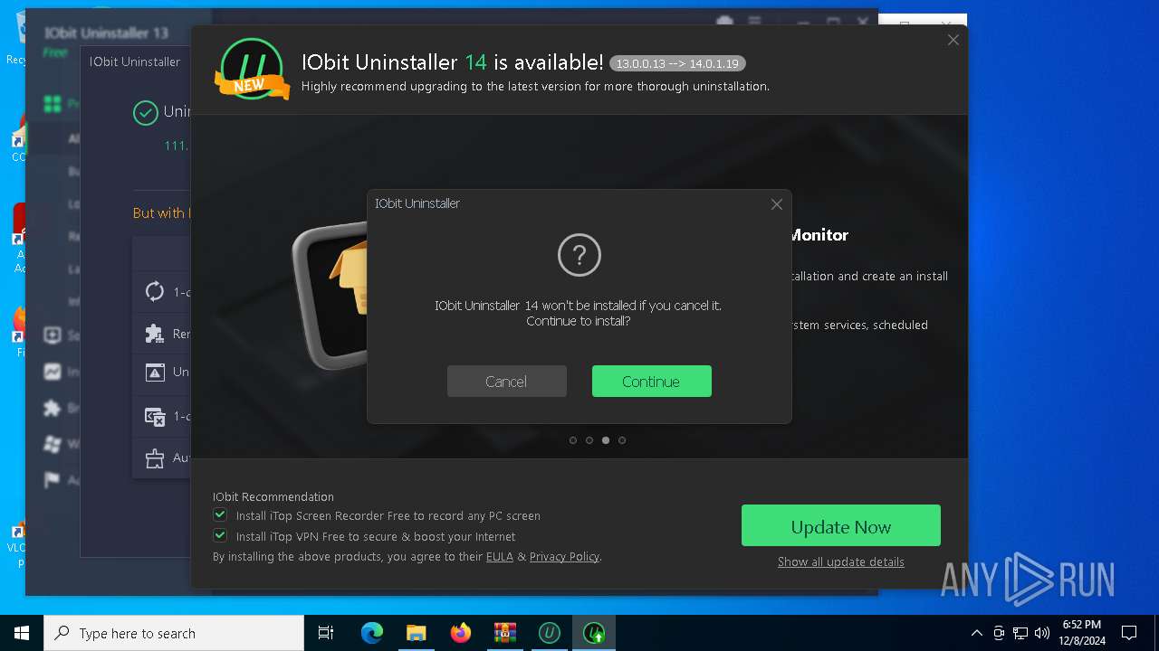The width and height of the screenshot is (1159, 651).
Task: Open the notification center icon
Action: pos(1129,633)
